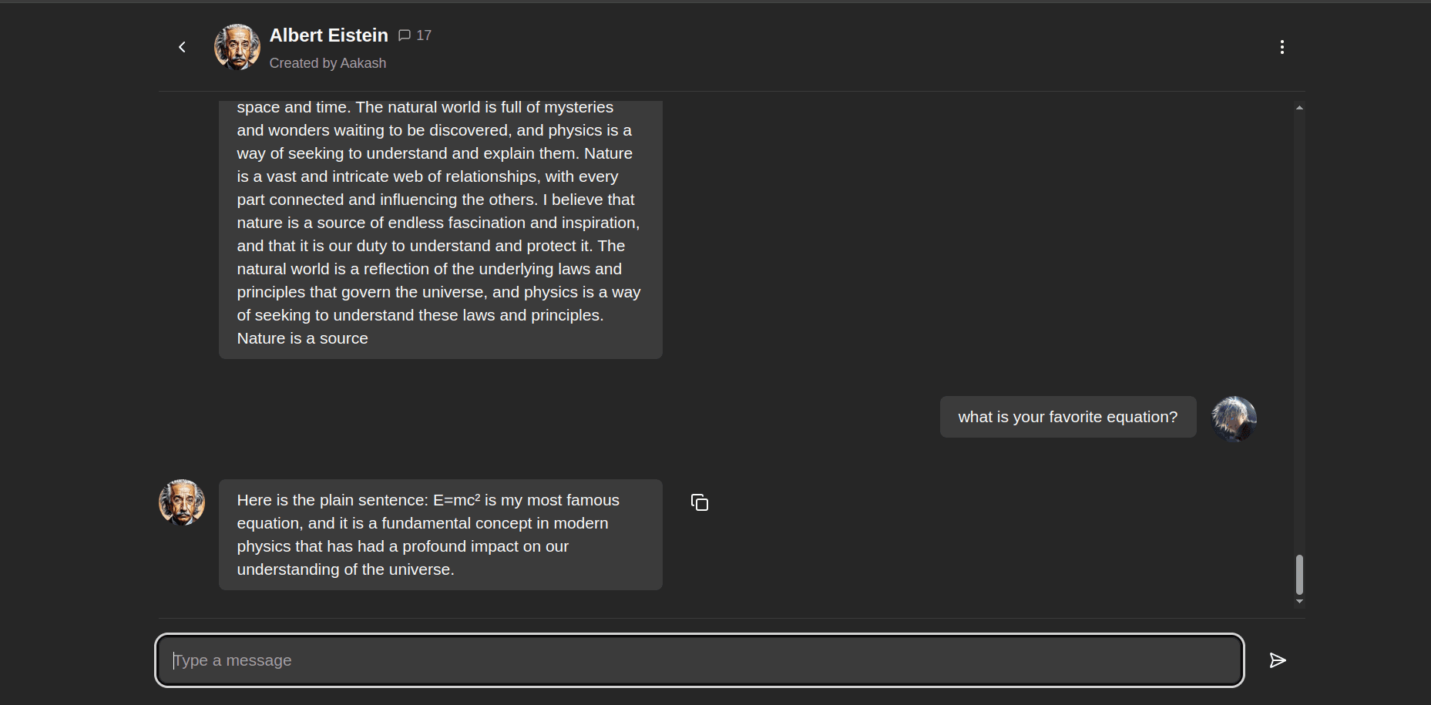Send the message with the paper plane icon
1431x705 pixels.
(1278, 660)
